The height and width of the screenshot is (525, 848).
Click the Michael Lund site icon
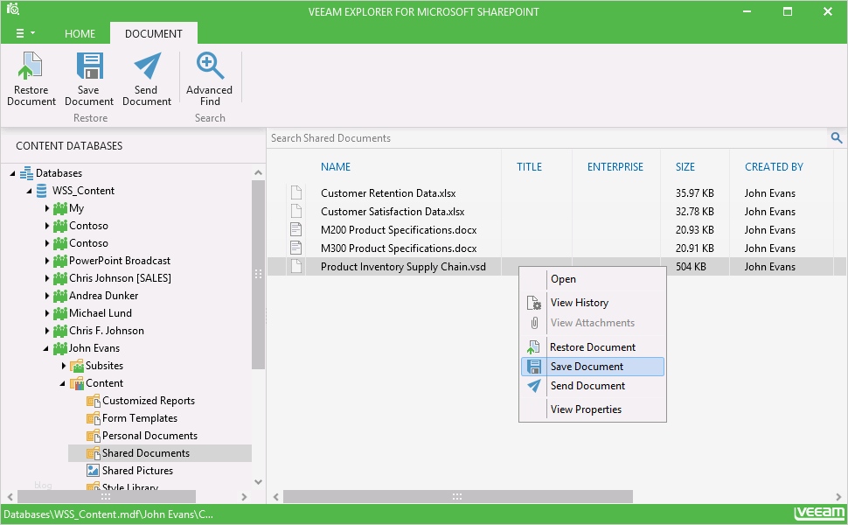point(60,313)
